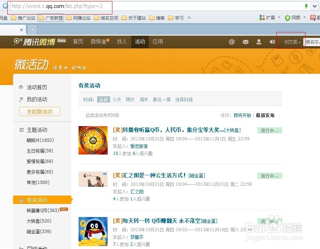Open the @ mentions icon

pyautogui.click(x=232, y=42)
